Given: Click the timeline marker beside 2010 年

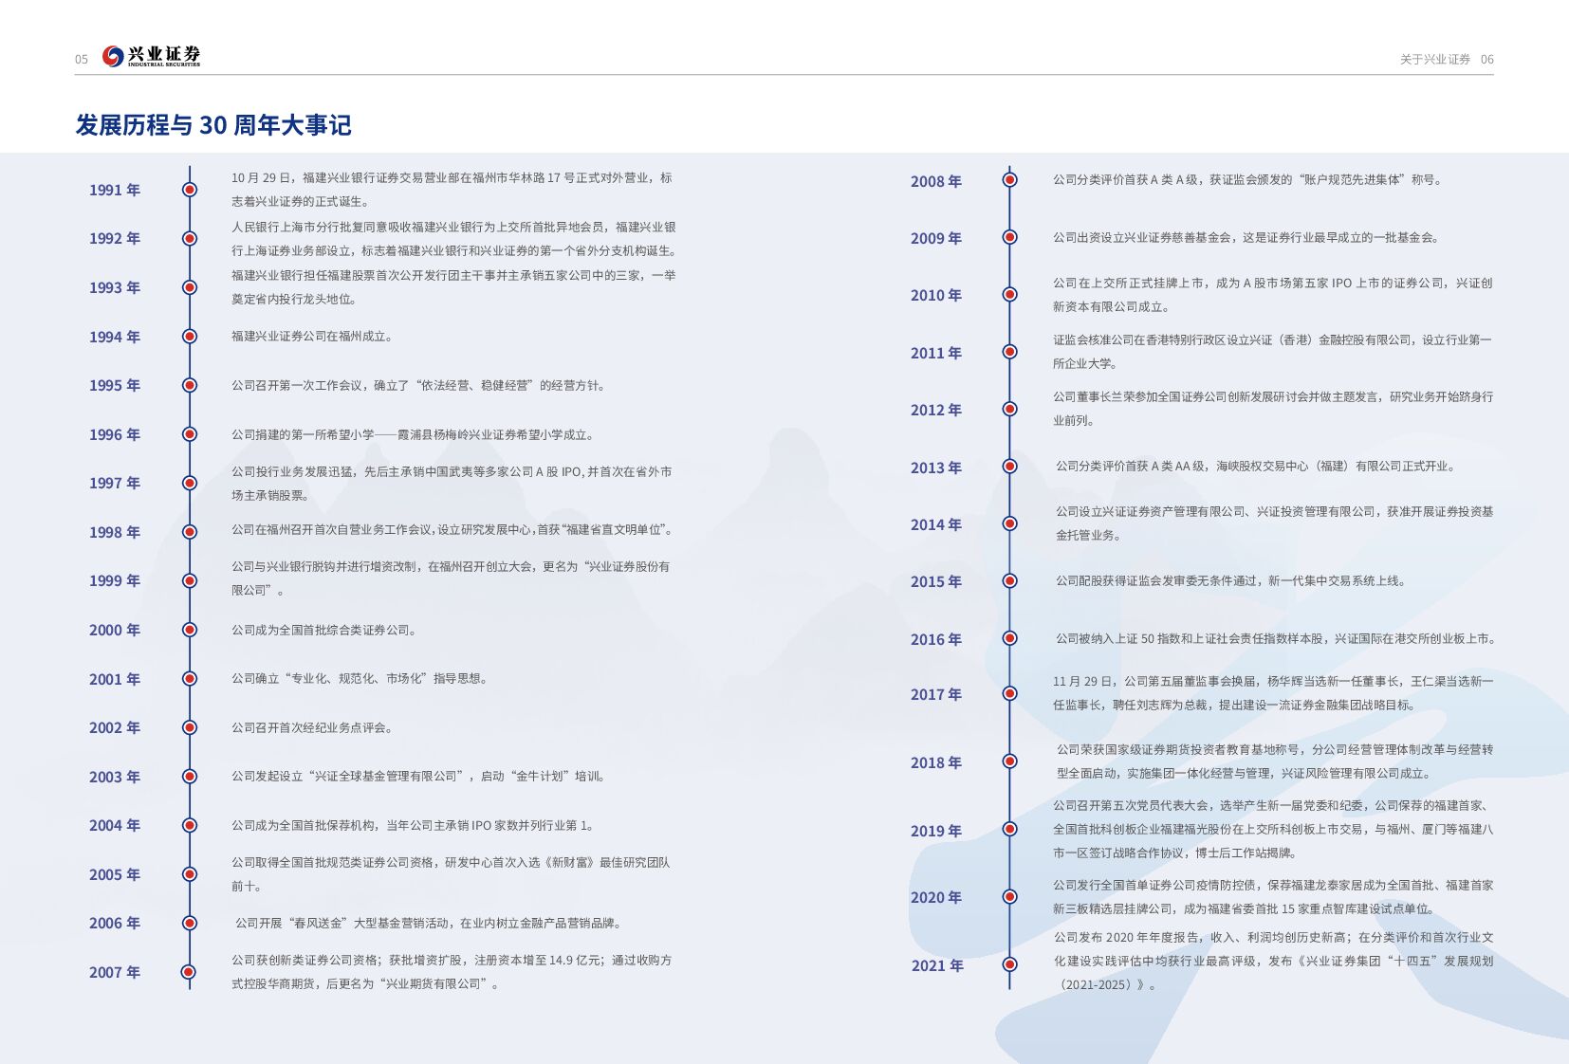Looking at the screenshot, I should [x=1010, y=295].
